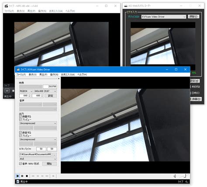Click the skip-to-previous icon in the playback toolbar
The height and width of the screenshot is (187, 207).
pyautogui.click(x=33, y=176)
